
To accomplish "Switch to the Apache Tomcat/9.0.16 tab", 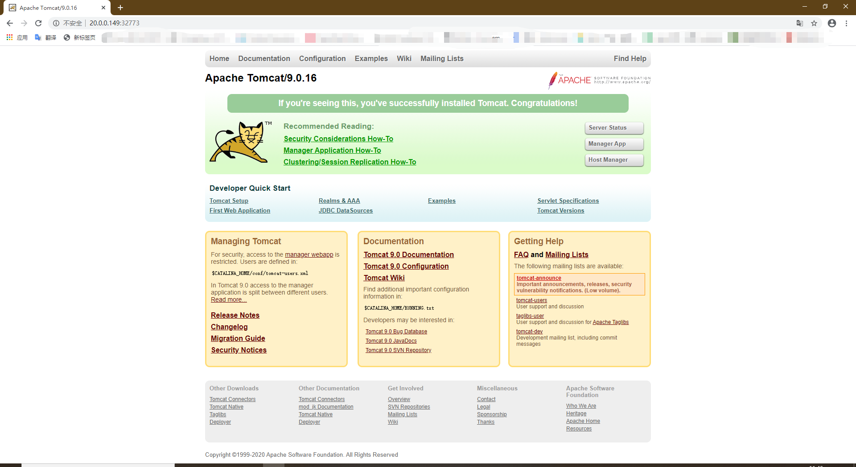I will coord(53,8).
